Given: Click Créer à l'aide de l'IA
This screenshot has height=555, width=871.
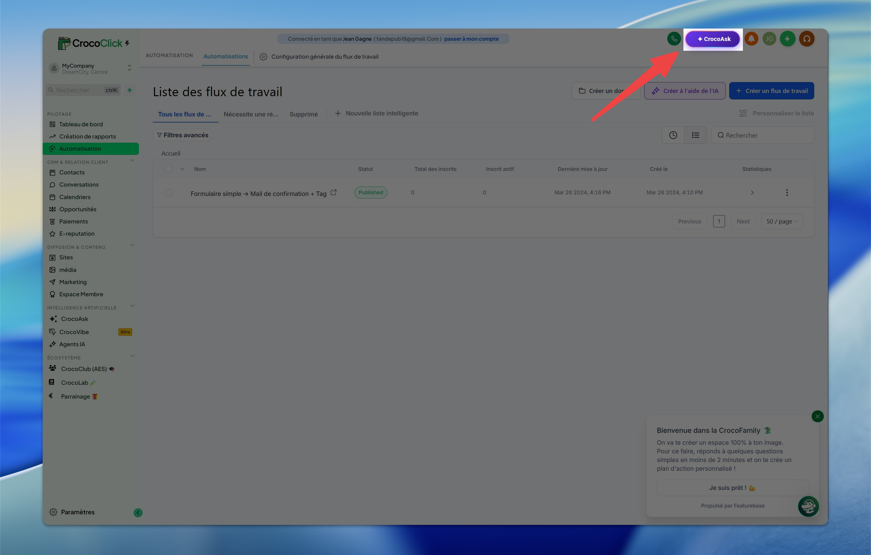Looking at the screenshot, I should pyautogui.click(x=684, y=91).
